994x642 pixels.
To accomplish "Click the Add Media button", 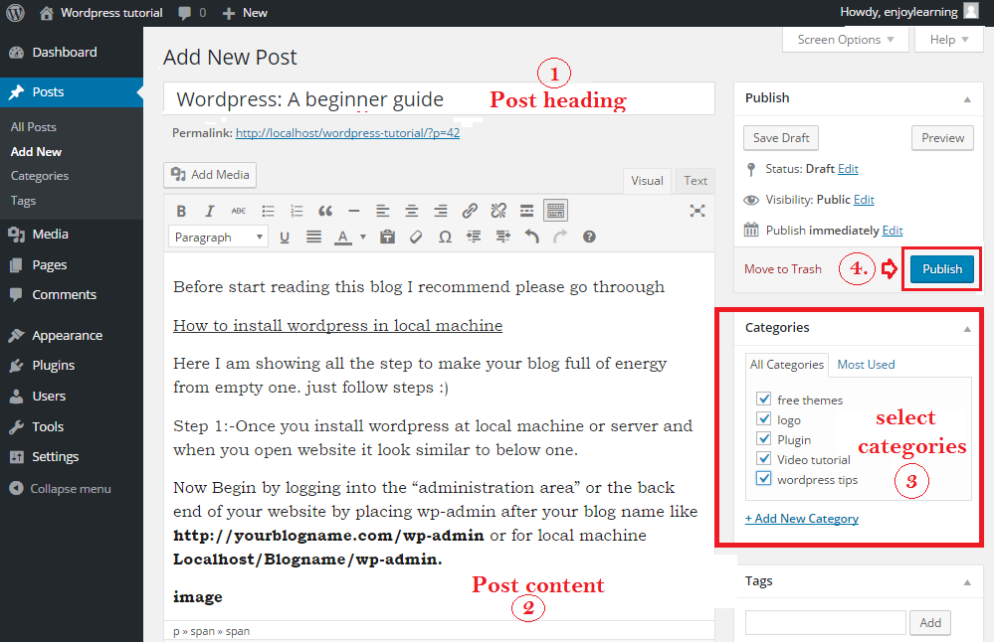I will point(210,175).
